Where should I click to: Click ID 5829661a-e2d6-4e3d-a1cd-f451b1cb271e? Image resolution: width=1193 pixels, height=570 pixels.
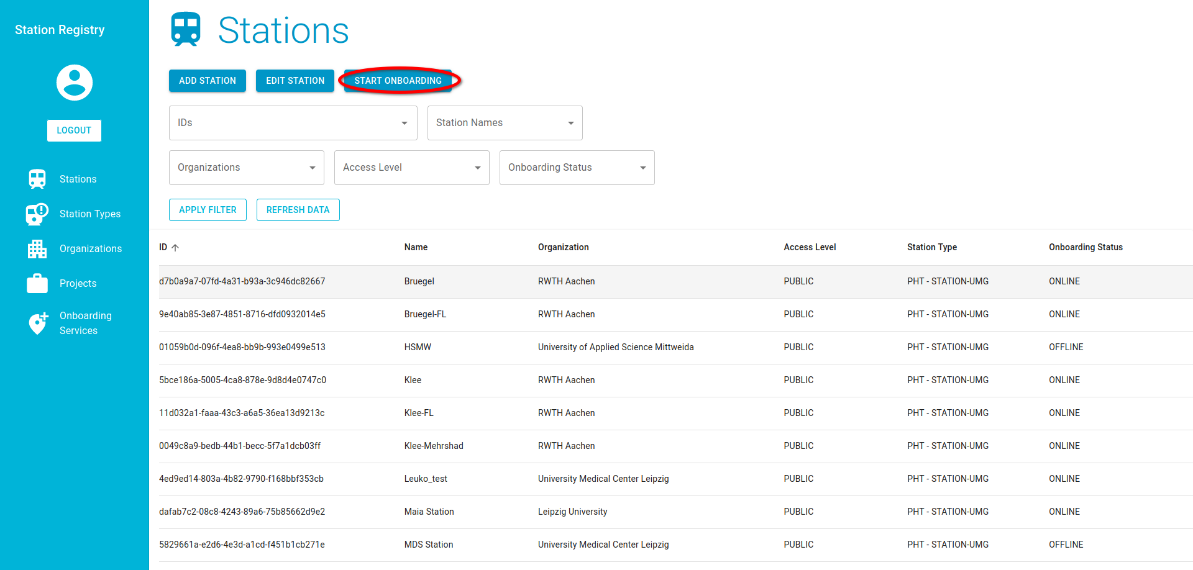[x=242, y=545]
